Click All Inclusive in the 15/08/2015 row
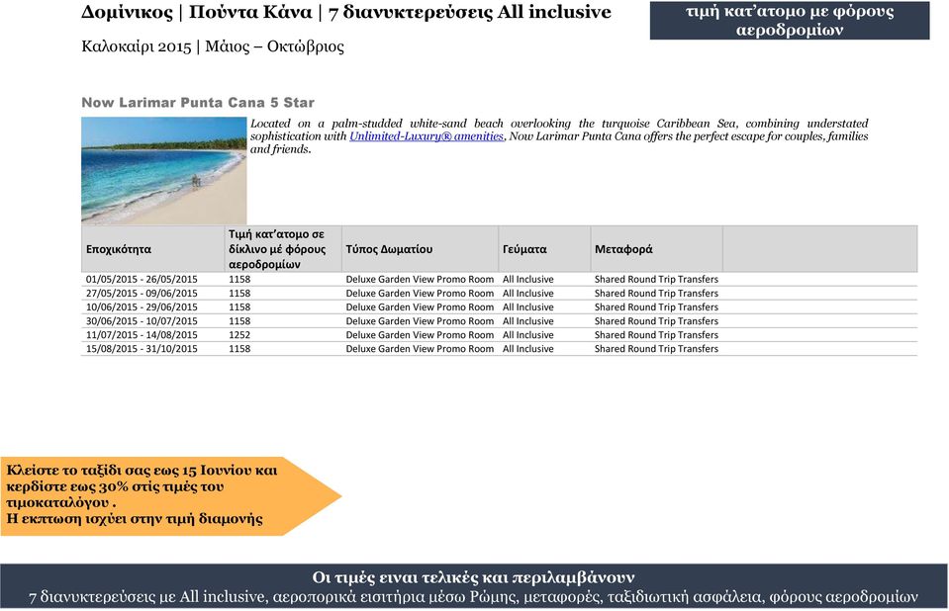949x611 pixels. tap(528, 349)
